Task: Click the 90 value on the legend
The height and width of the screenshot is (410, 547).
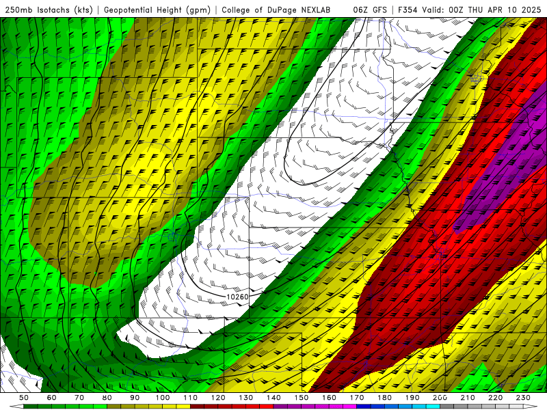Action: (x=135, y=398)
